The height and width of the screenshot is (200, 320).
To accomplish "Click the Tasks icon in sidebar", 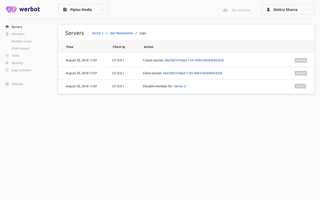I will click(7, 56).
